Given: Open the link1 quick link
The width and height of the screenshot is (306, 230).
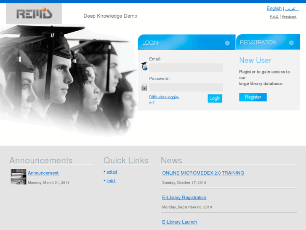Looking at the screenshot, I should 111,181.
